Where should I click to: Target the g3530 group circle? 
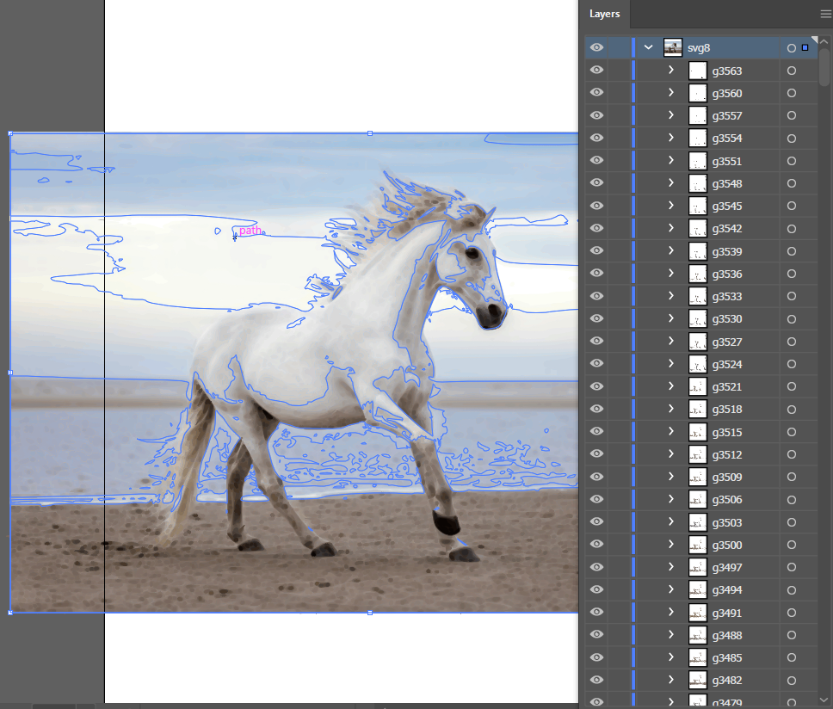pos(792,319)
